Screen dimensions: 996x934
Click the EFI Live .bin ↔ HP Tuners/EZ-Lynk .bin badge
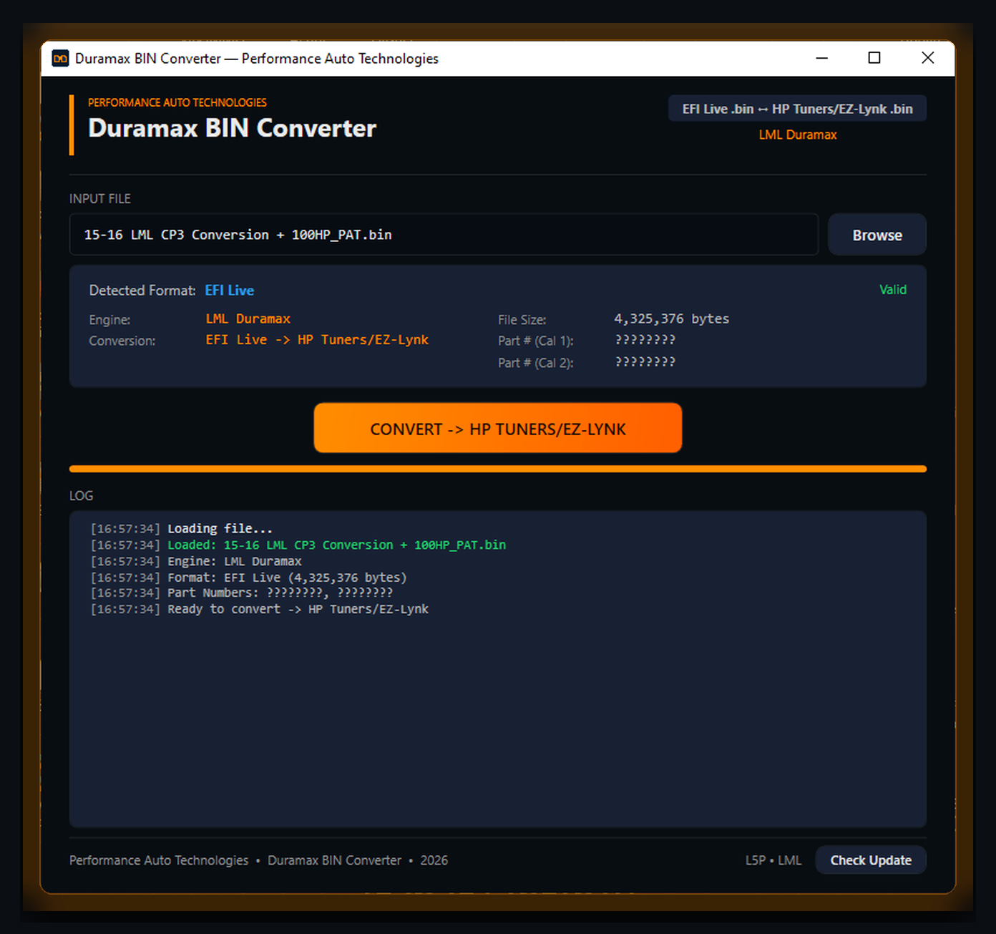tap(797, 109)
